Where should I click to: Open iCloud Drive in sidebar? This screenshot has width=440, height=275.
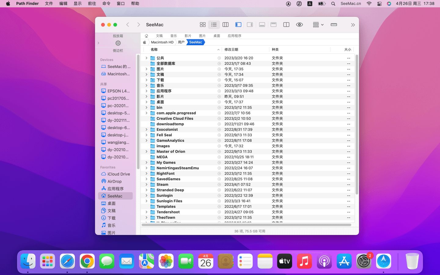[x=116, y=174]
